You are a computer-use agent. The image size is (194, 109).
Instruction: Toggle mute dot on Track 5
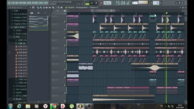[65, 30]
